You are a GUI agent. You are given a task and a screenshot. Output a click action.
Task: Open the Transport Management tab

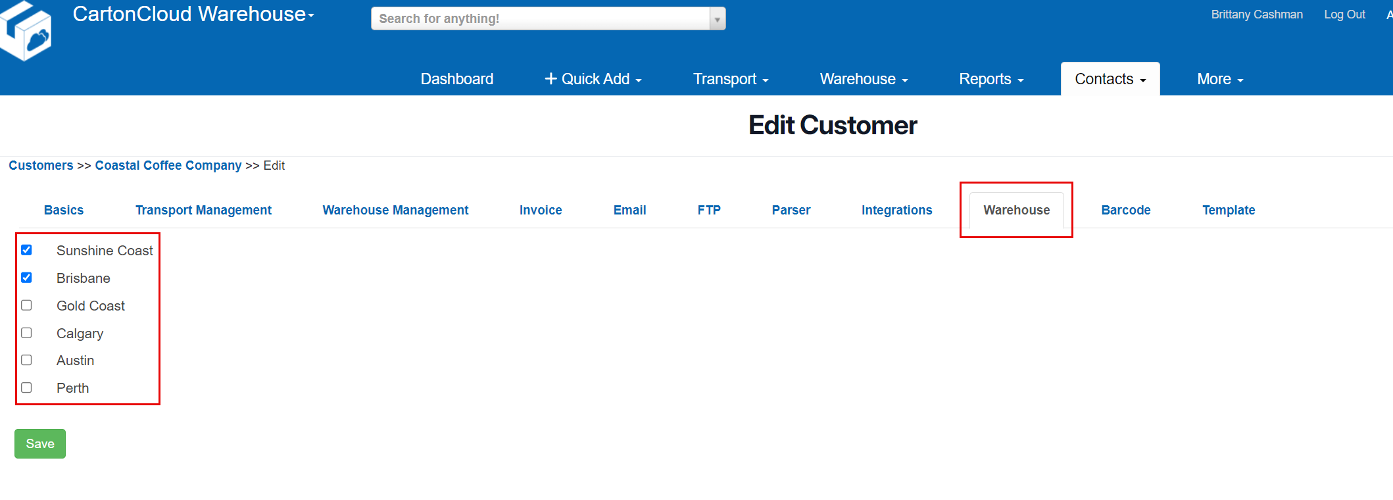point(203,210)
